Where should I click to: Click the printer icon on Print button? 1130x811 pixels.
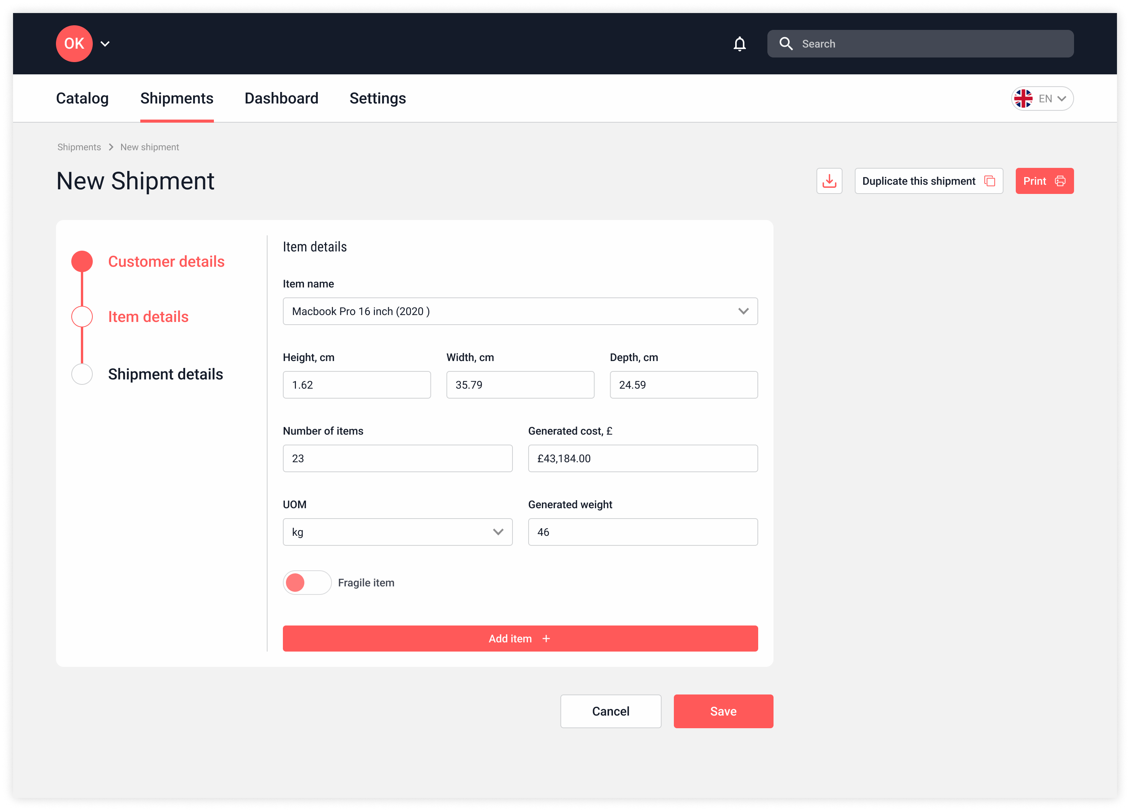1060,181
